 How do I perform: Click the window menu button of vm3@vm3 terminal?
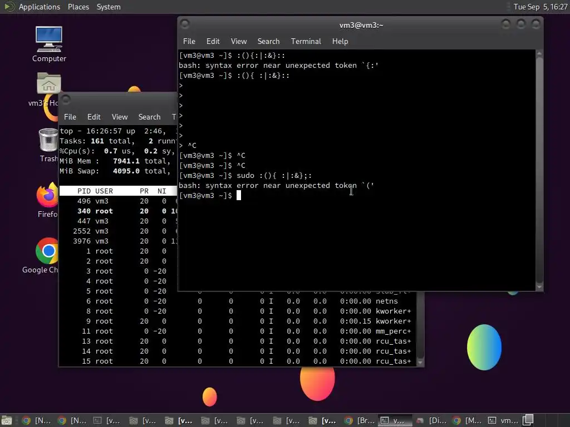[185, 24]
